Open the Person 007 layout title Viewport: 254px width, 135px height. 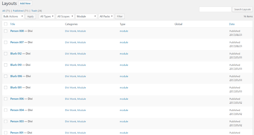click(17, 42)
